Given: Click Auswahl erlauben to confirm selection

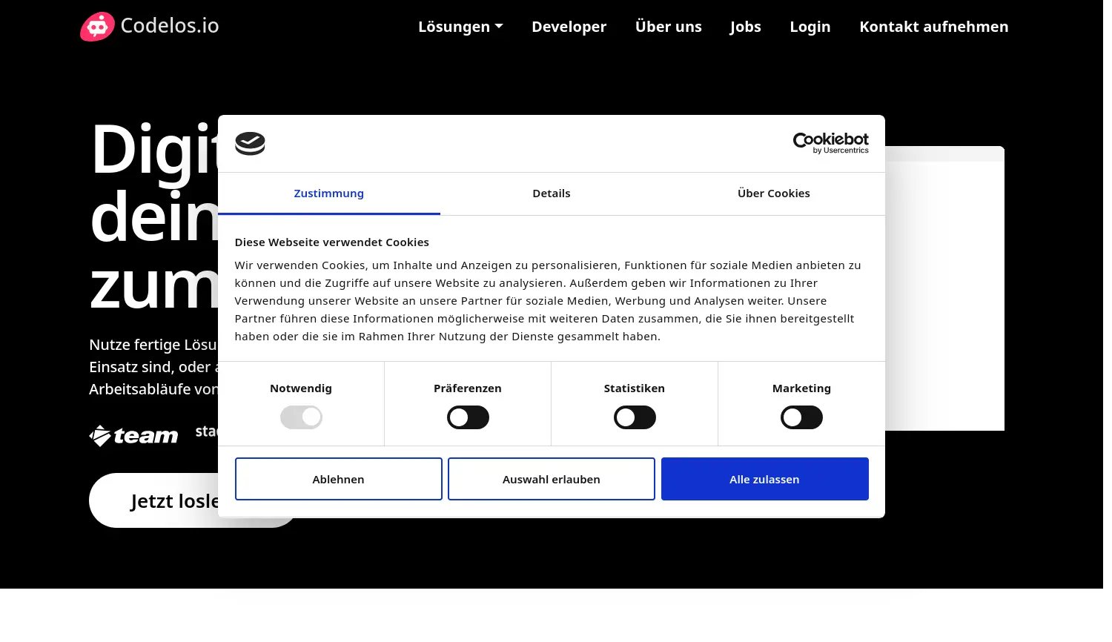Looking at the screenshot, I should (552, 479).
